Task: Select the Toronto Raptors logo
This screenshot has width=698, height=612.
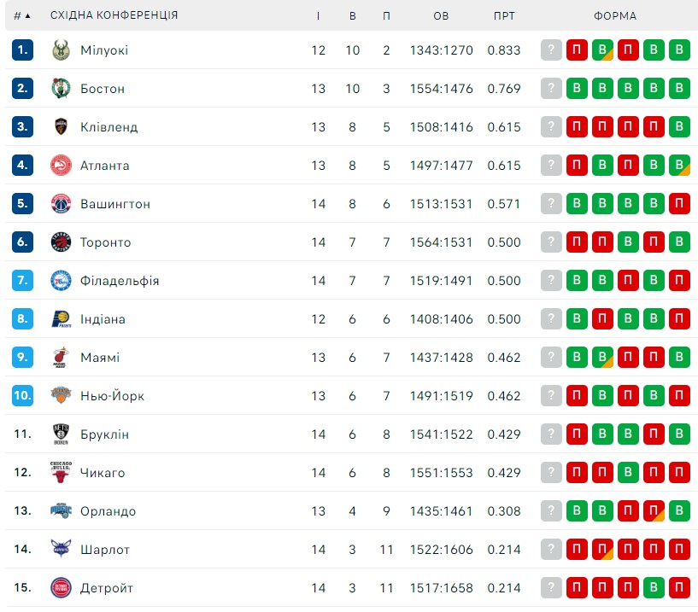Action: [61, 242]
